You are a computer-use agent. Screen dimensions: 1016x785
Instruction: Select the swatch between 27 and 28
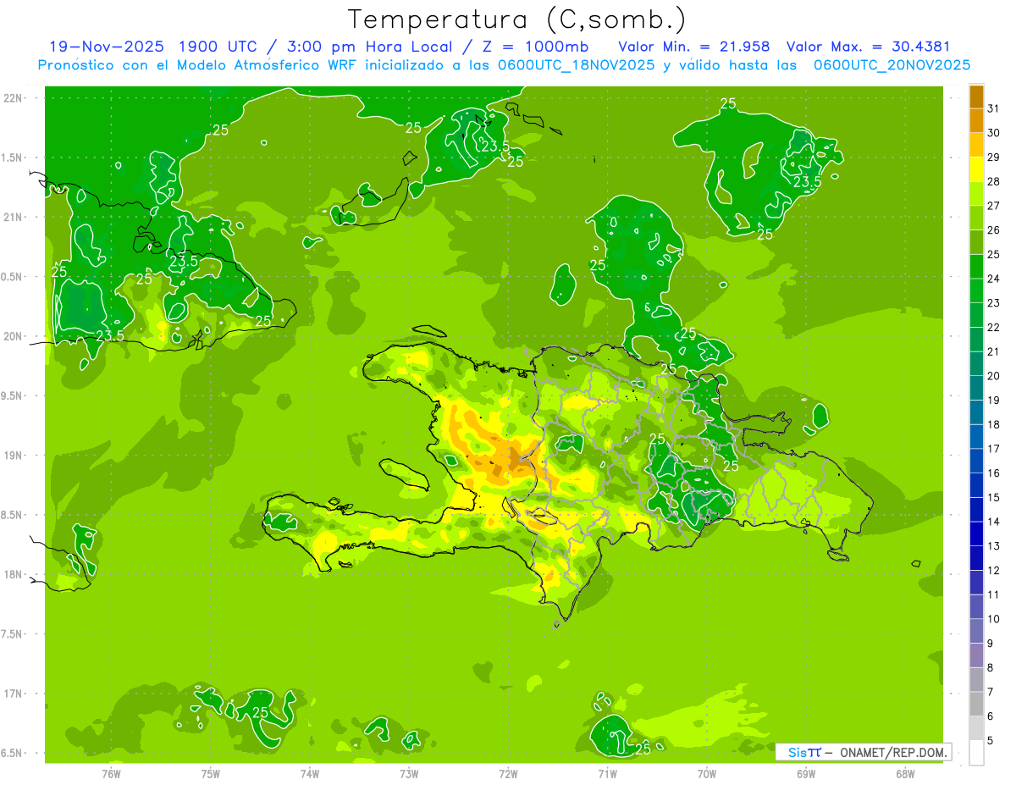(x=976, y=194)
